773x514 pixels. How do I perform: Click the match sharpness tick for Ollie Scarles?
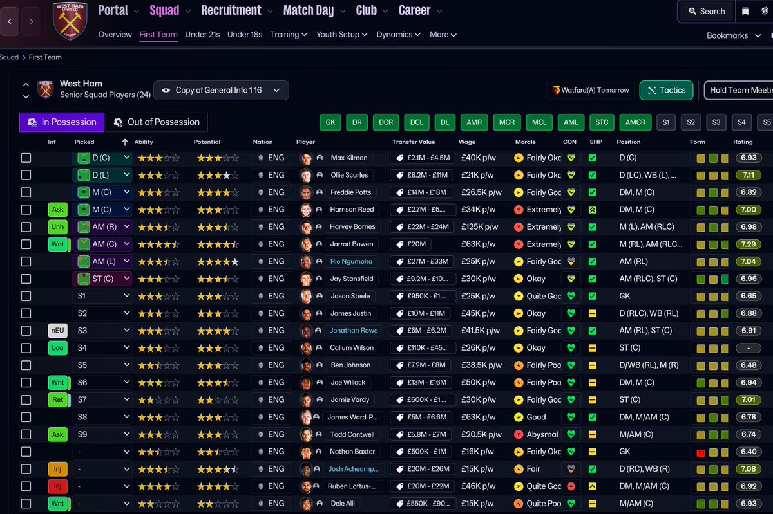593,175
